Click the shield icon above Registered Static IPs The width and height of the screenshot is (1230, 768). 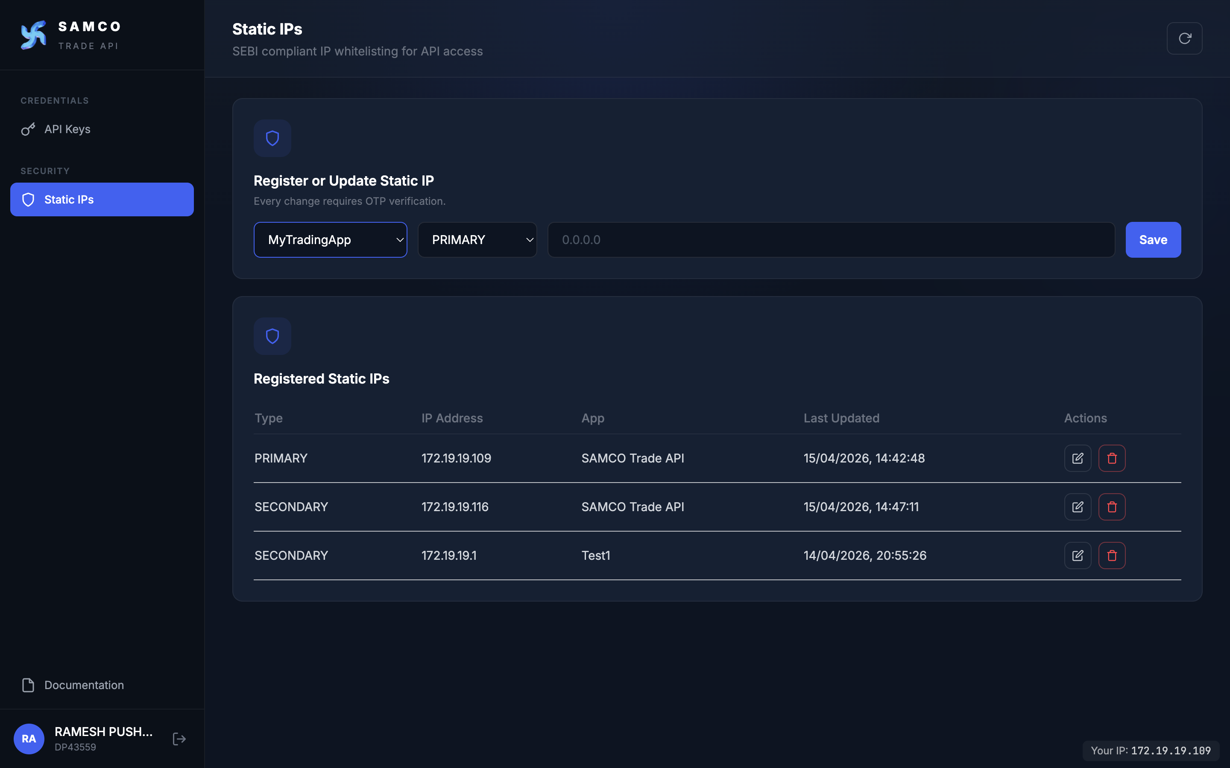pyautogui.click(x=272, y=336)
